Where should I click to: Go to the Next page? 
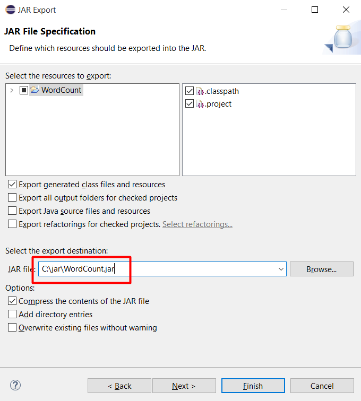click(x=184, y=386)
